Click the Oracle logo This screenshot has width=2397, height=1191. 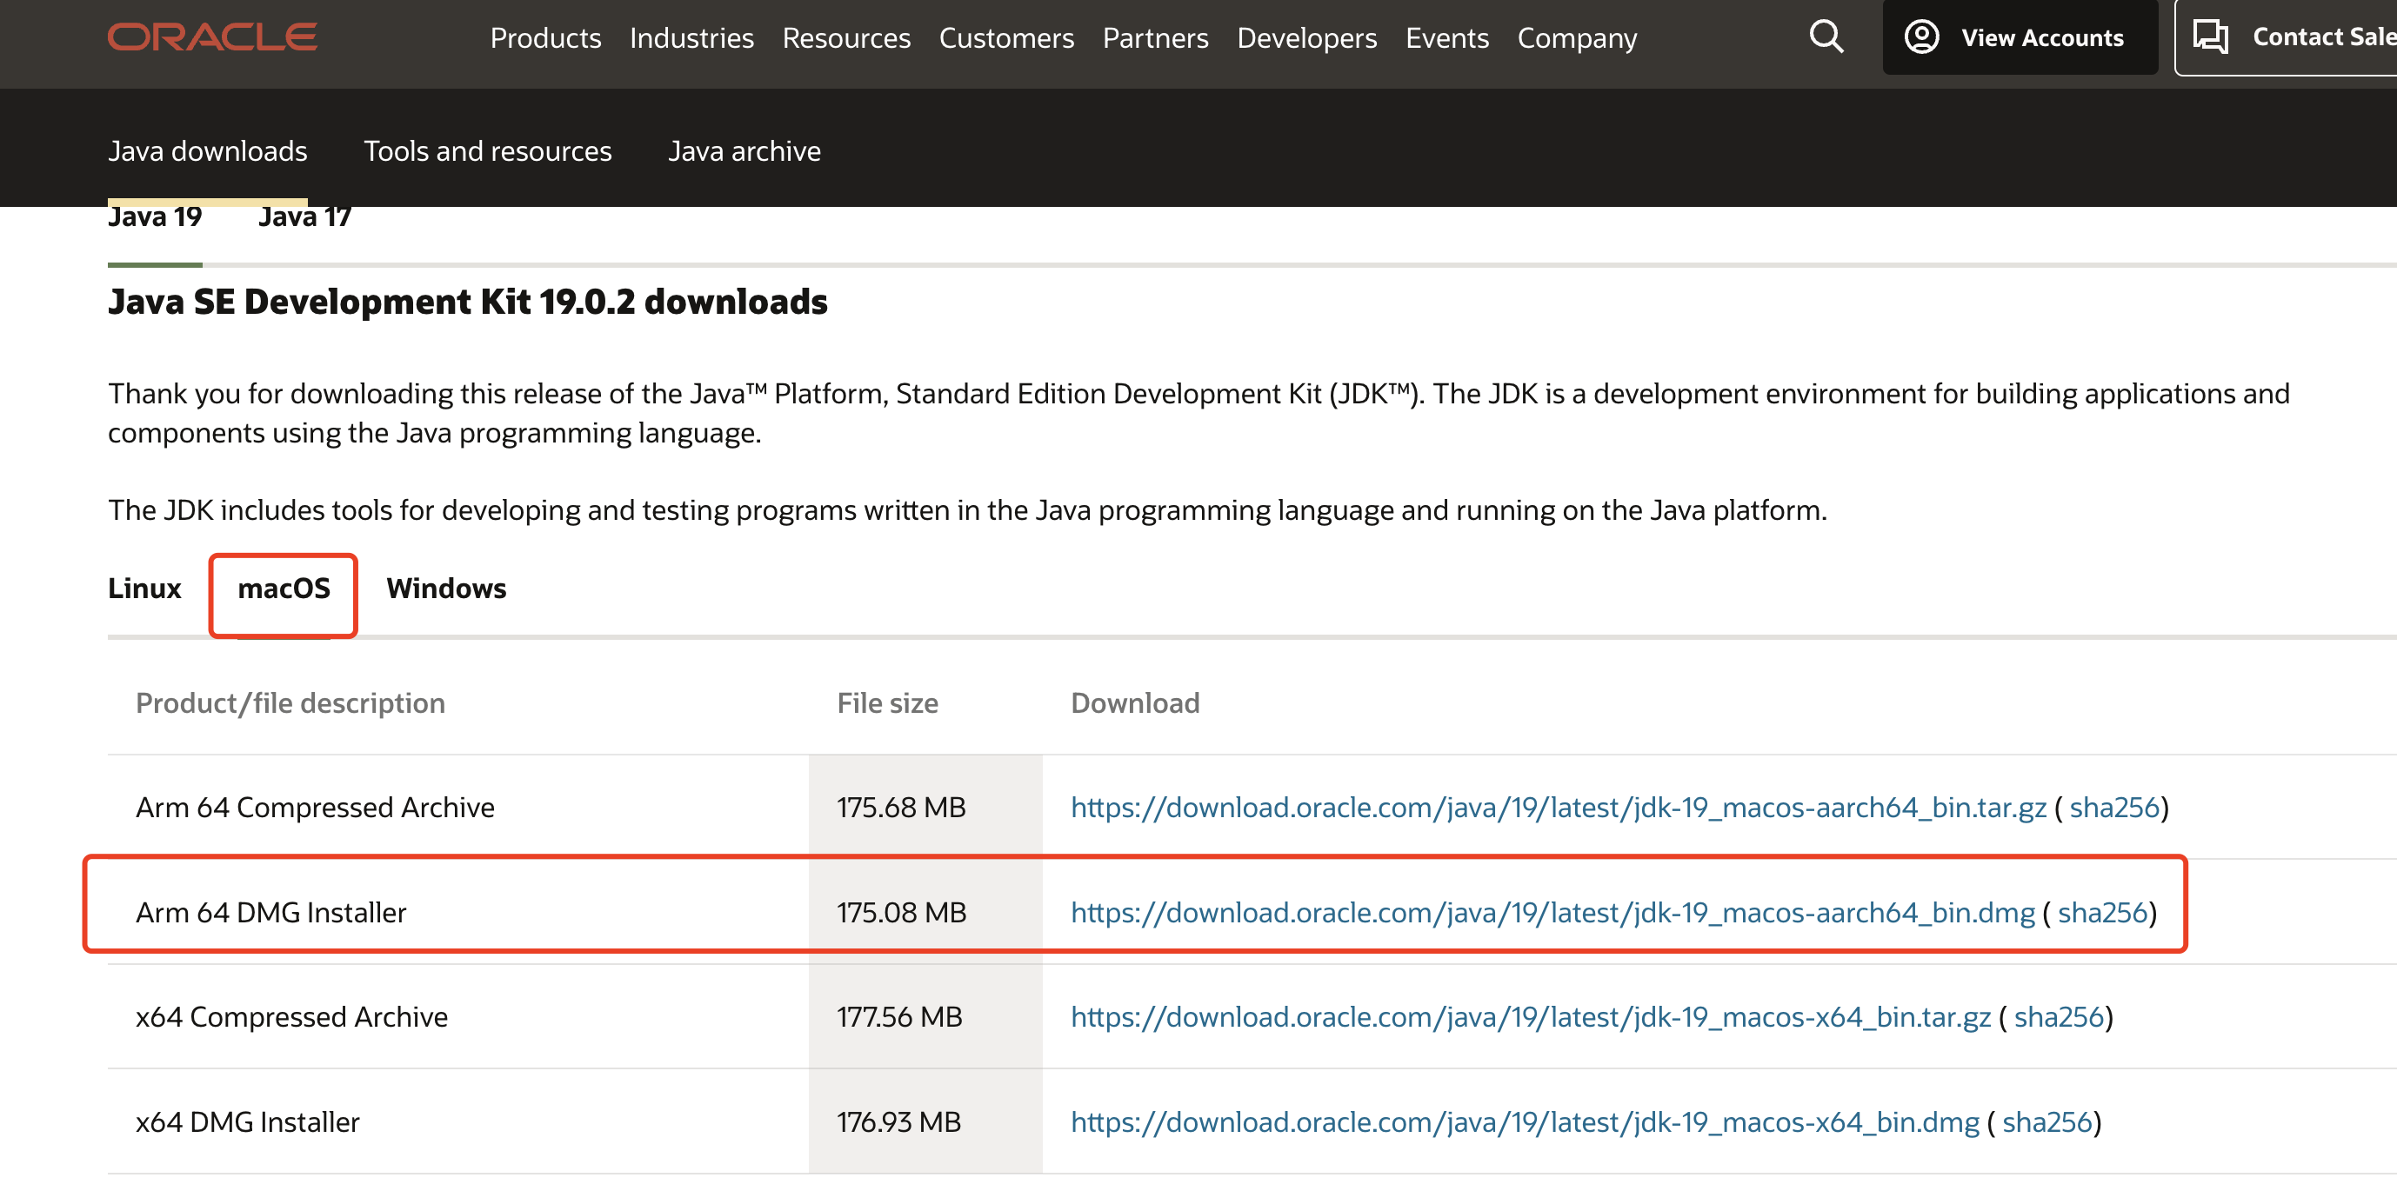[x=212, y=37]
